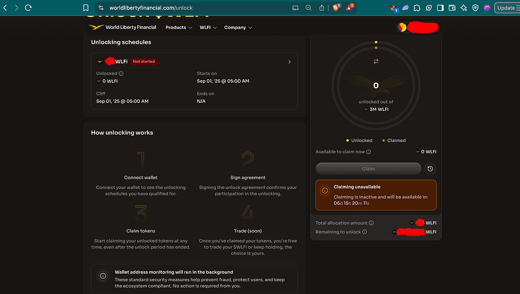Expand the WLFI navigation menu
Screen dimensions: 520x294
pos(208,27)
